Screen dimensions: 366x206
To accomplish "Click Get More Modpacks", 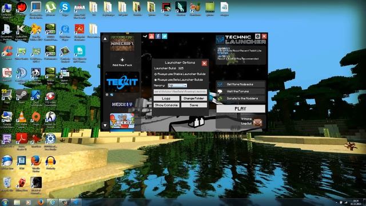I will tap(241, 84).
